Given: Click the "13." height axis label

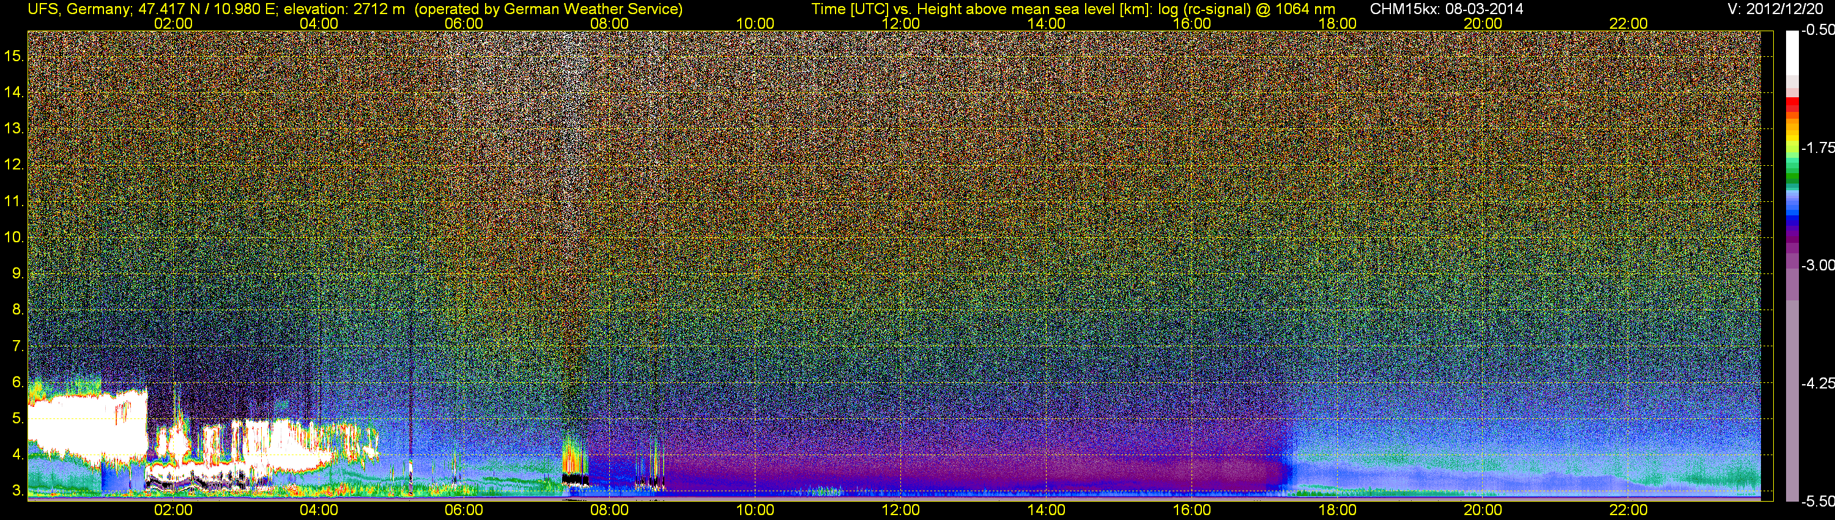Looking at the screenshot, I should click(x=14, y=128).
